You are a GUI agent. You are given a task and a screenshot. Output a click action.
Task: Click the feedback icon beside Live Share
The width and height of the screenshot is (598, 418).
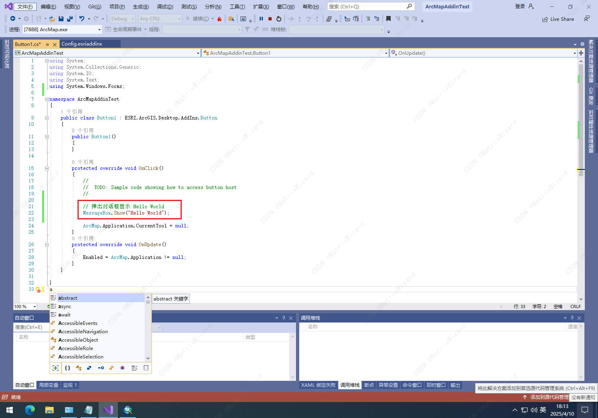[x=586, y=19]
